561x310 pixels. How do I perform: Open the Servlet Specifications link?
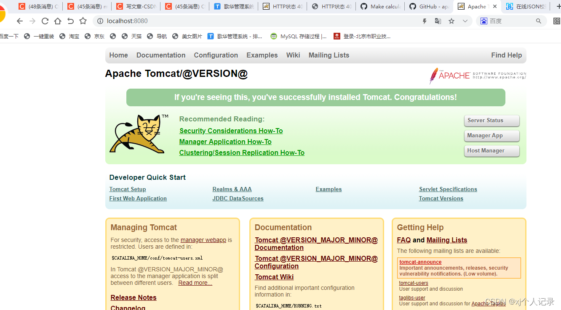[x=448, y=189]
